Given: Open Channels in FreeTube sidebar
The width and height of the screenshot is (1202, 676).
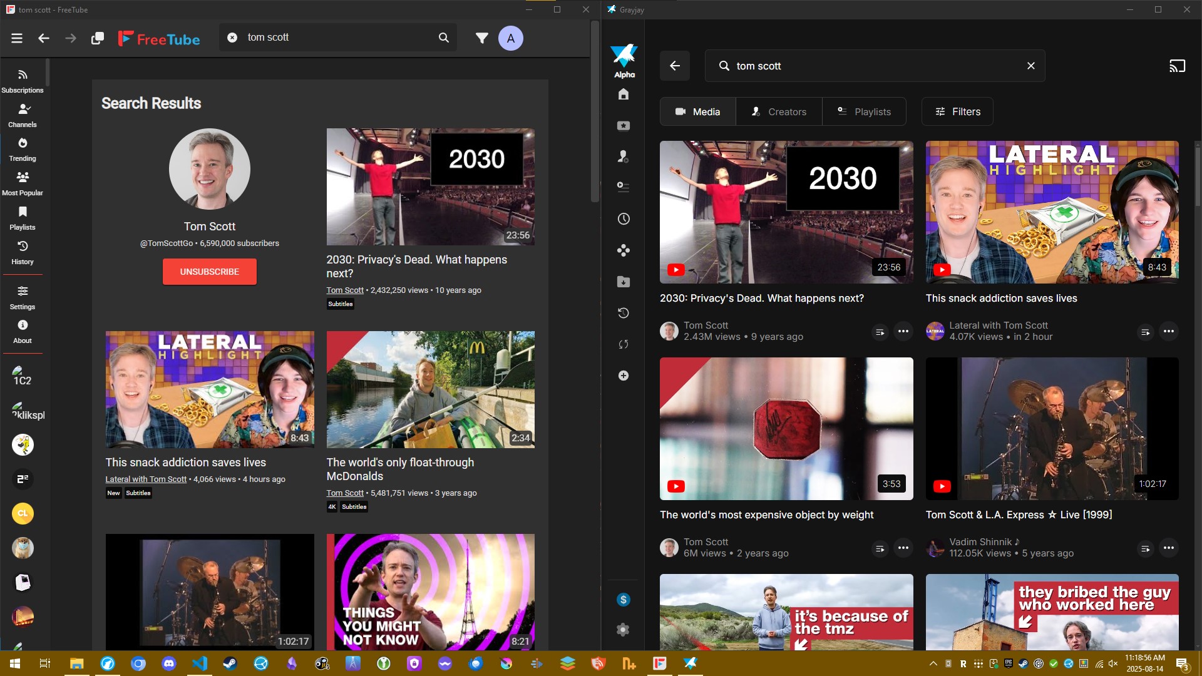Looking at the screenshot, I should [23, 116].
